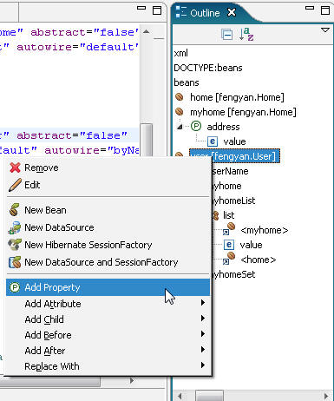Image resolution: width=334 pixels, height=401 pixels.
Task: Maximize the editor panel
Action: click(157, 10)
